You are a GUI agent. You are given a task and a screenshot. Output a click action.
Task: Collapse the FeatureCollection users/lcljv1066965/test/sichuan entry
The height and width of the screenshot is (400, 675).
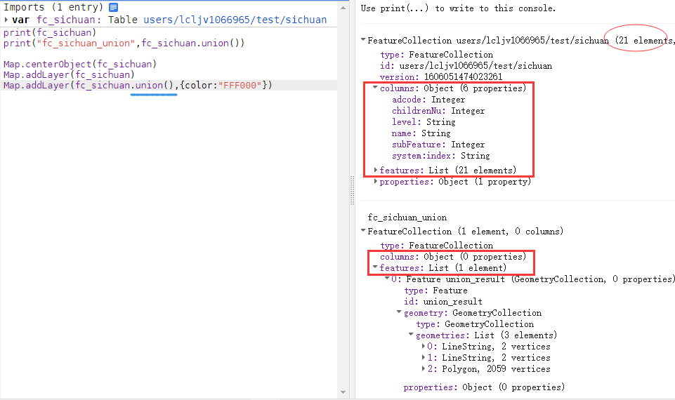tap(363, 40)
